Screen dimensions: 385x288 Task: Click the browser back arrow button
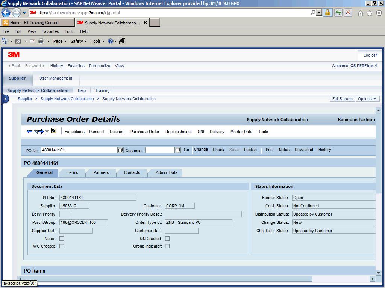[x=6, y=12]
